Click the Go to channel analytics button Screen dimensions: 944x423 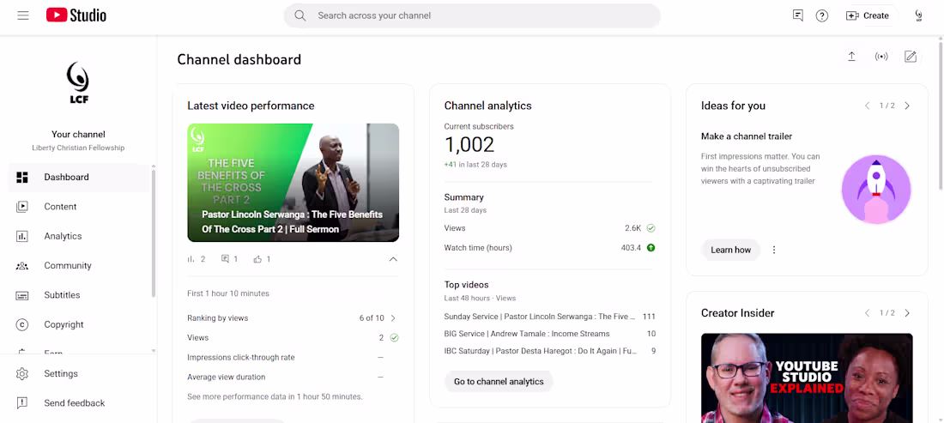tap(499, 382)
